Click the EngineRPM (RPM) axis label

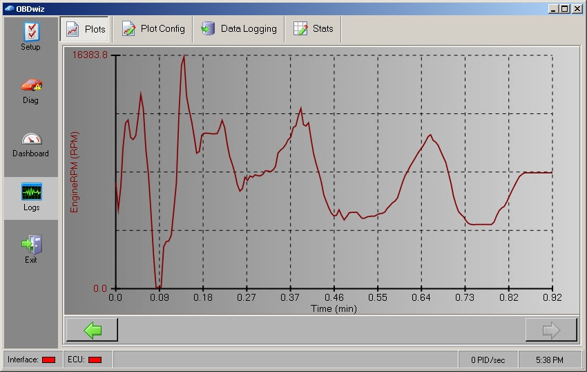click(75, 171)
